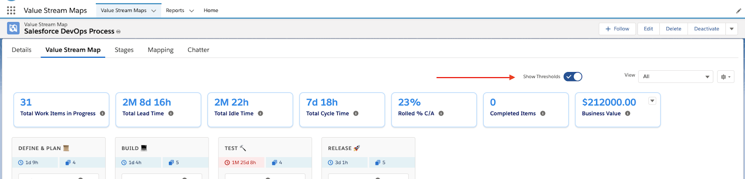
Task: Click the Delete button
Action: pos(674,29)
